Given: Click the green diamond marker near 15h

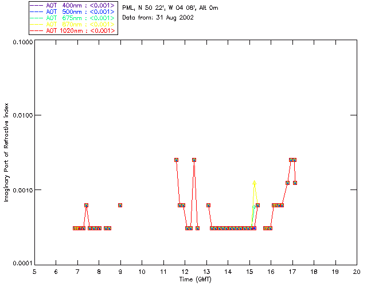Looking at the screenshot, I should coord(254,207).
